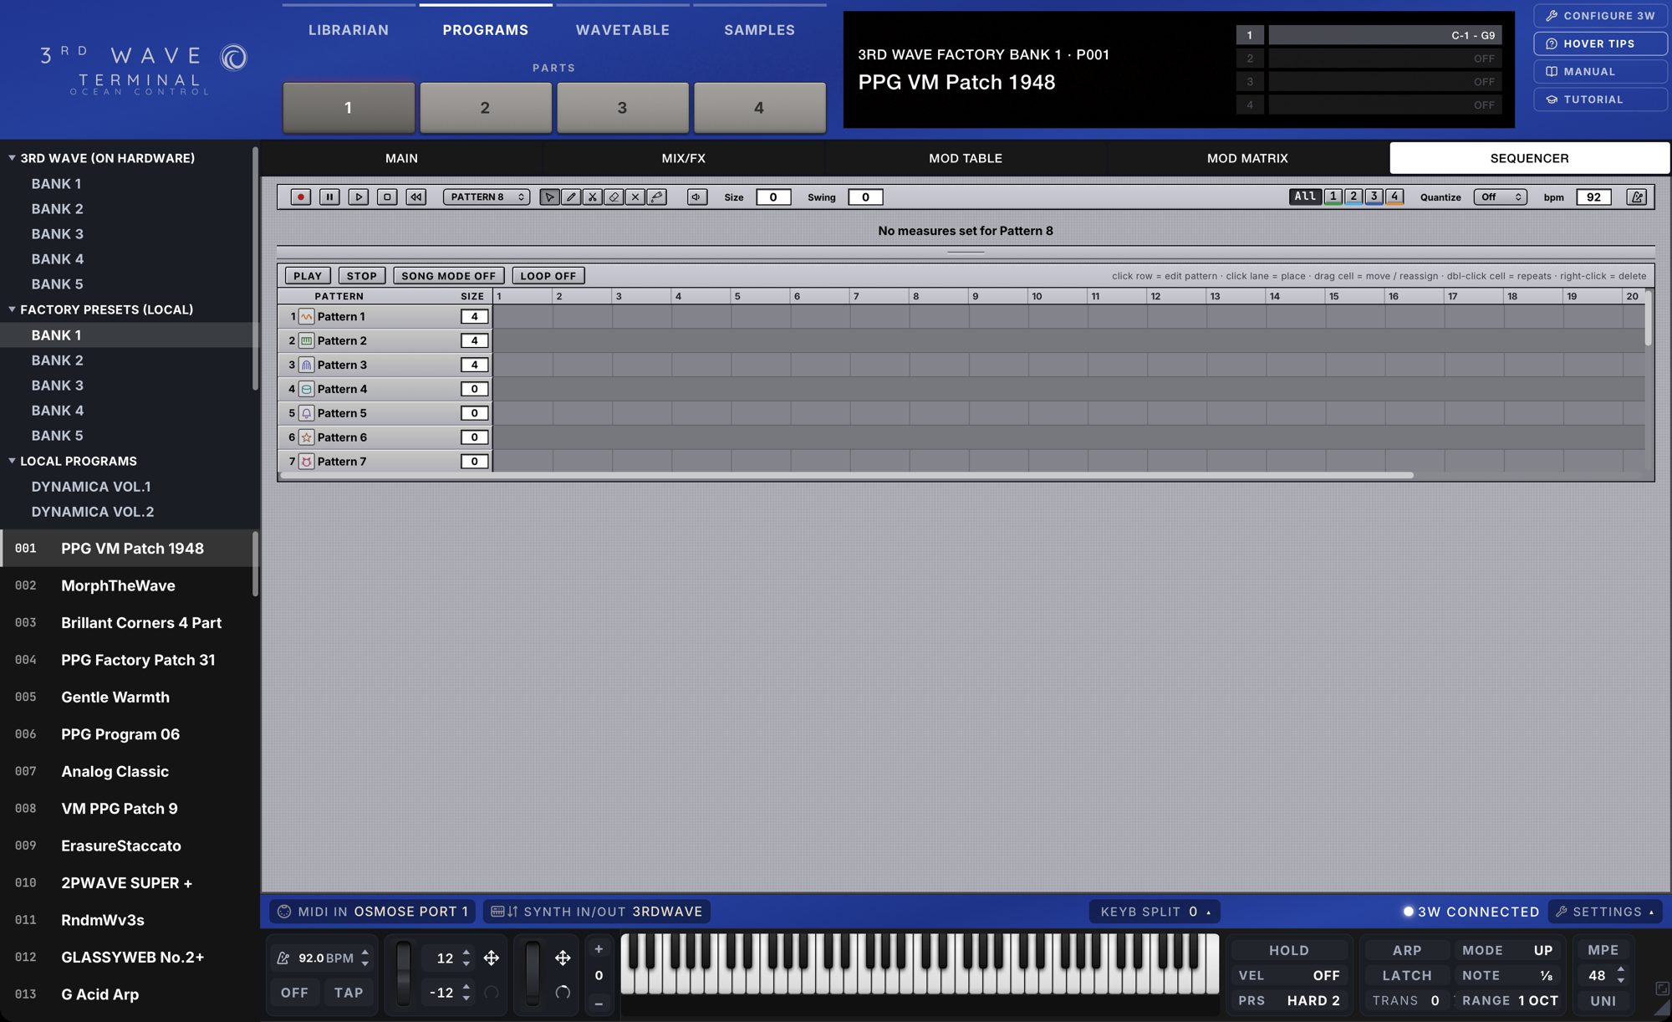Viewport: 1672px width, 1022px height.
Task: Toggle the HOLD button
Action: [1289, 951]
